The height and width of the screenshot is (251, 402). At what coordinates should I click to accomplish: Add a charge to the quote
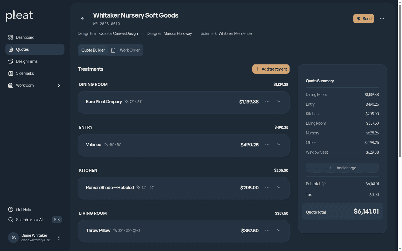pyautogui.click(x=342, y=168)
